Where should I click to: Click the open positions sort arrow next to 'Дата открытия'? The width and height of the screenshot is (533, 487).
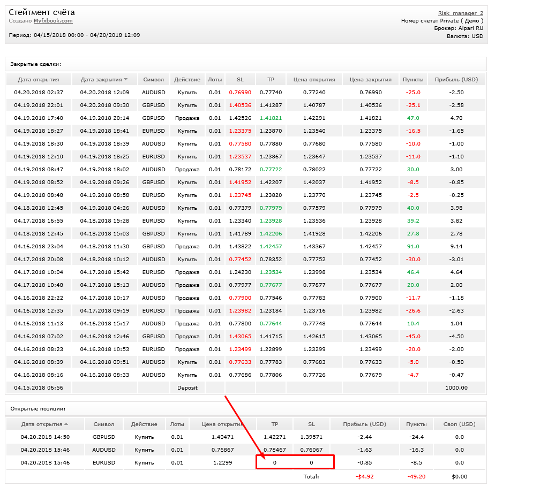pos(66,424)
